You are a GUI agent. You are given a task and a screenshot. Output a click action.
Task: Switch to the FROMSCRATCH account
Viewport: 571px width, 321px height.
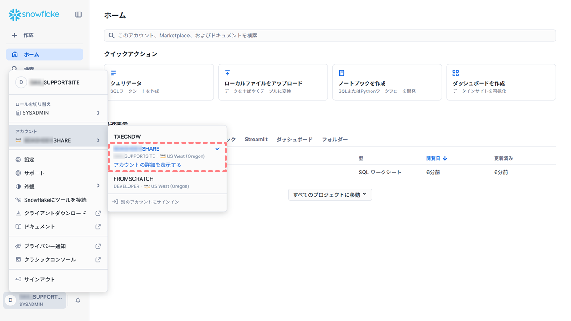[x=167, y=182]
